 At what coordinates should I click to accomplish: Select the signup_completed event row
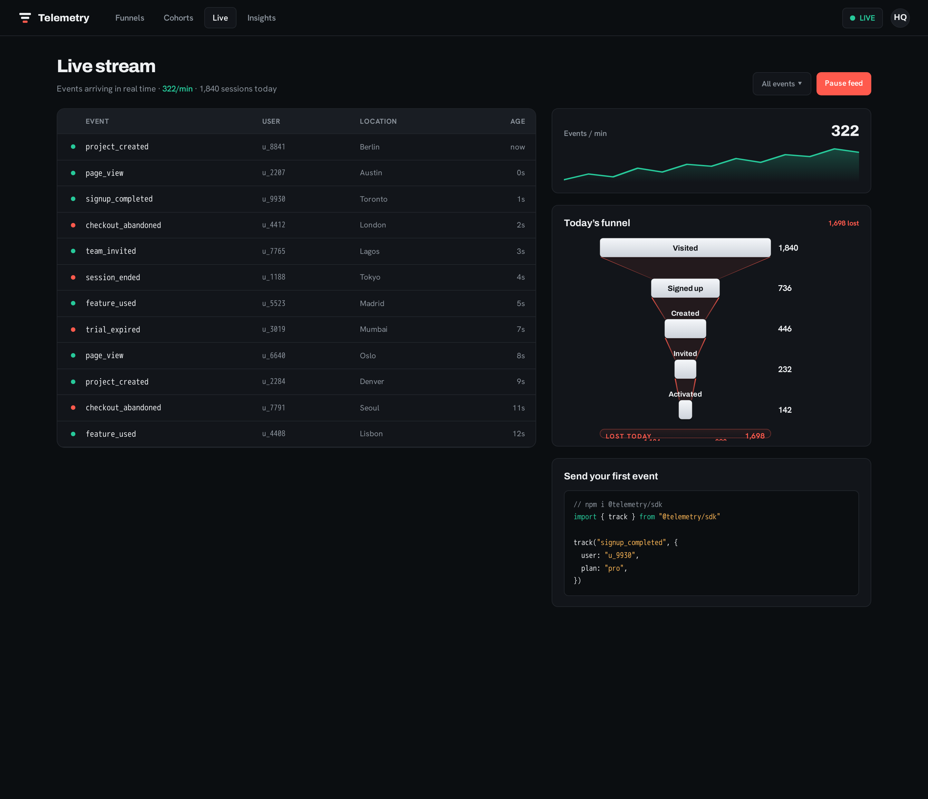[296, 199]
